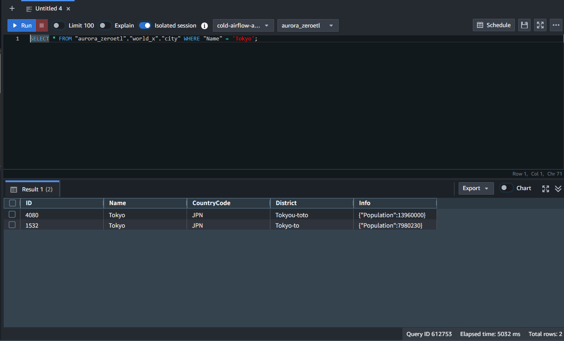Collapse results panel with double chevron icon

[558, 188]
